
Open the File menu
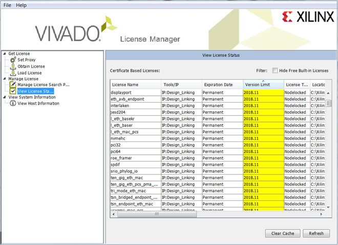pyautogui.click(x=7, y=5)
